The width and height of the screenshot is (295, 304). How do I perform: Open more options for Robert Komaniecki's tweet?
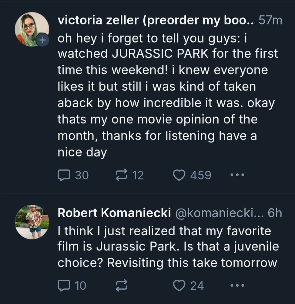[x=237, y=286]
